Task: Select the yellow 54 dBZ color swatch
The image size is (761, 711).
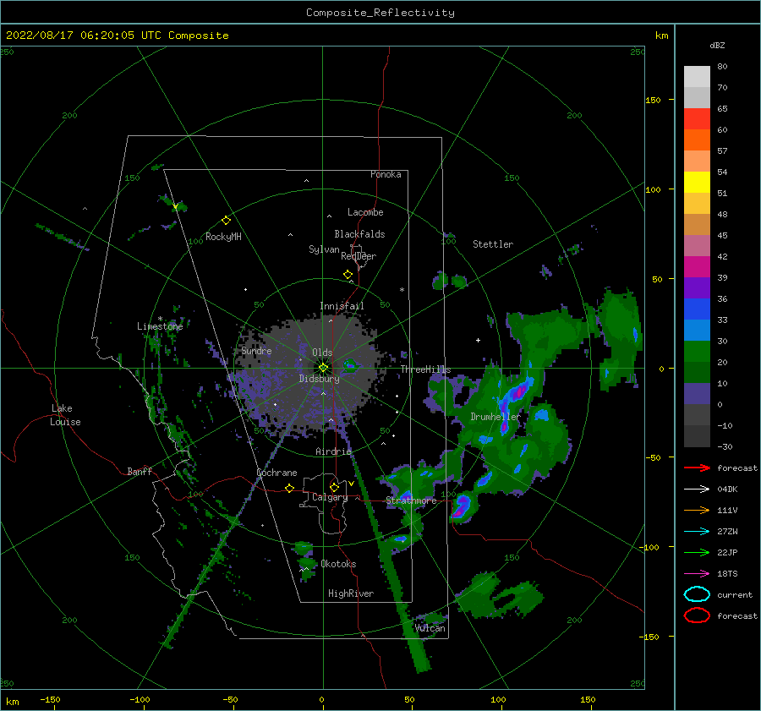Action: point(697,183)
